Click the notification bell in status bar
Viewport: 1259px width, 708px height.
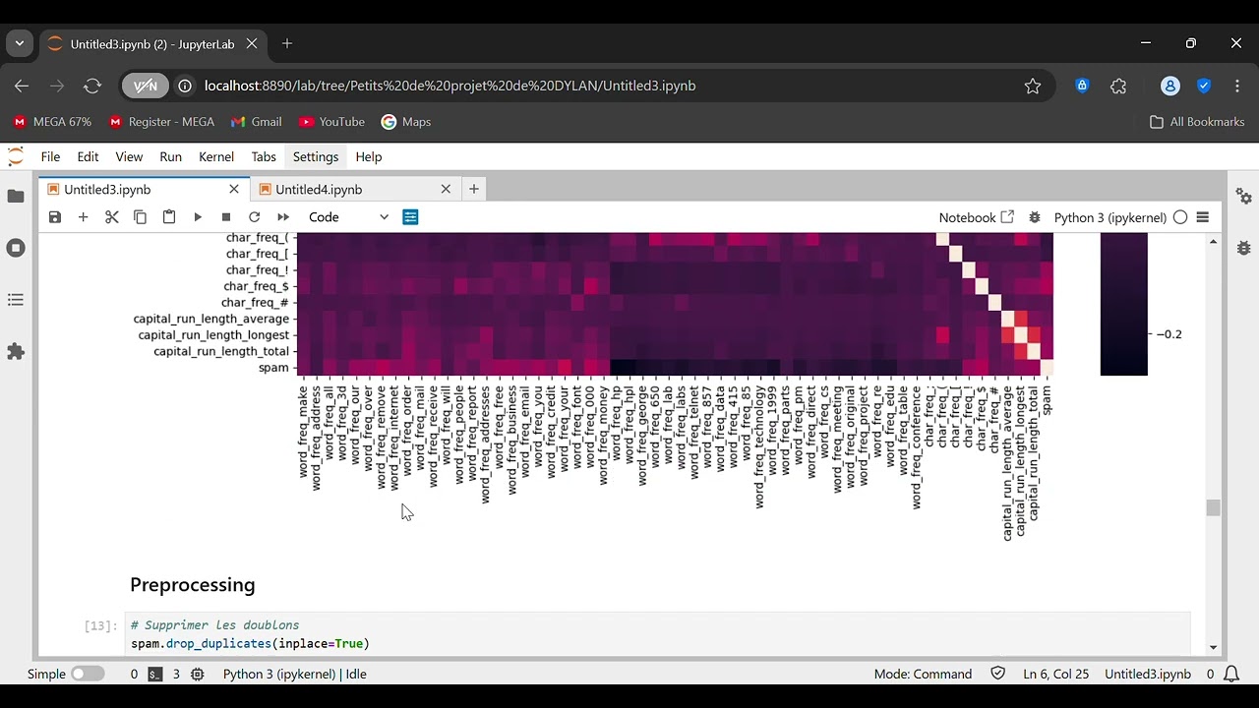tap(1231, 675)
